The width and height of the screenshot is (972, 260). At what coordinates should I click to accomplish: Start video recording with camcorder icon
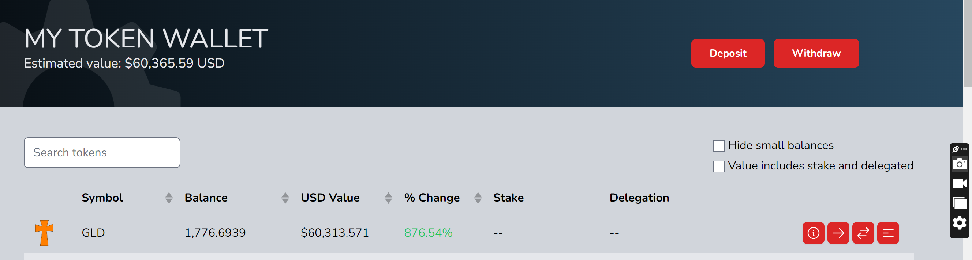[x=959, y=183]
